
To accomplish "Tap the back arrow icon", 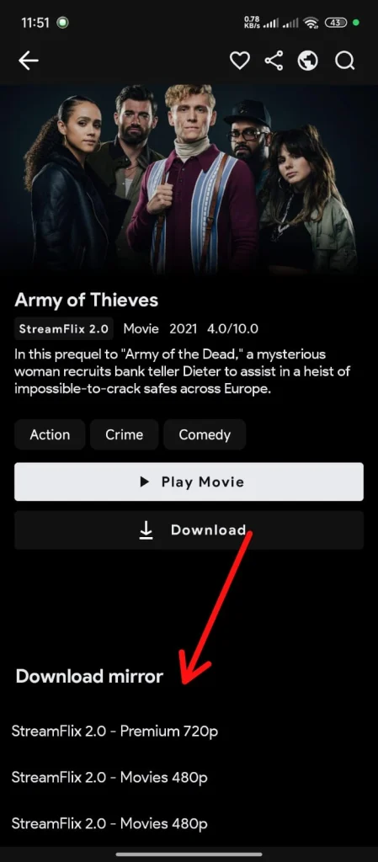I will click(29, 61).
